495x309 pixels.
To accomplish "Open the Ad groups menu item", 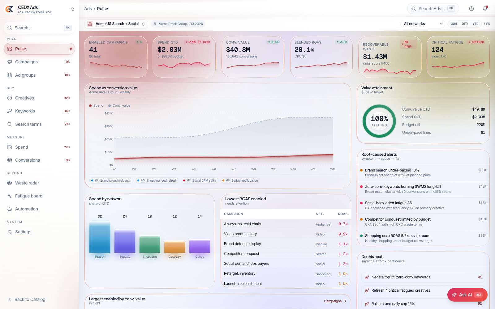I will coord(39,75).
